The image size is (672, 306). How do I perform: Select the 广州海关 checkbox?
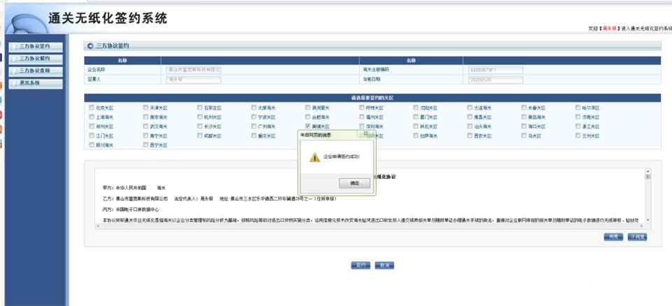coord(253,126)
